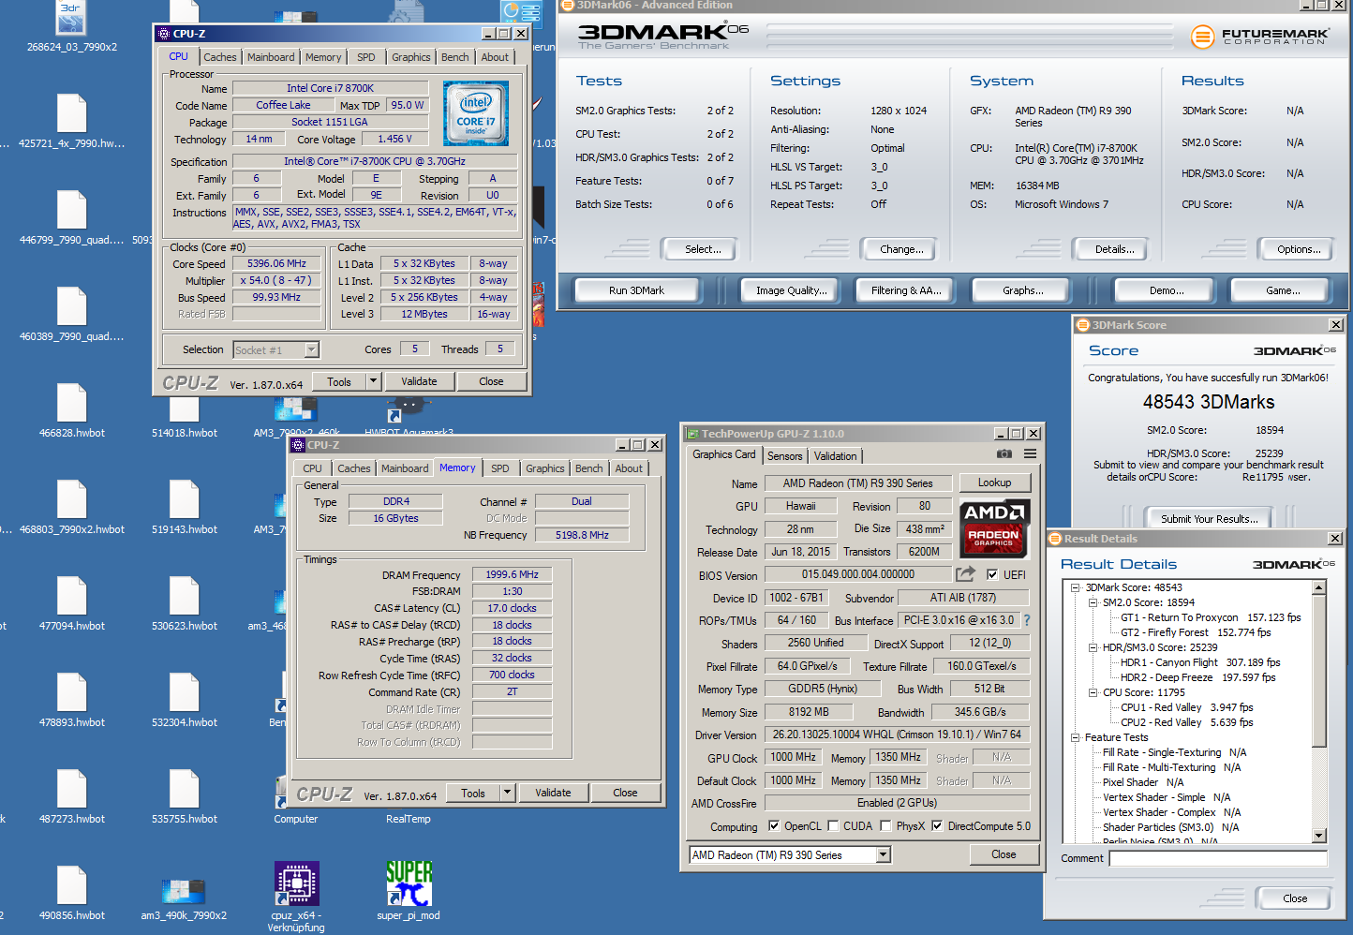Open Tools dropdown arrow in CPU window
This screenshot has width=1353, height=935.
[x=373, y=381]
